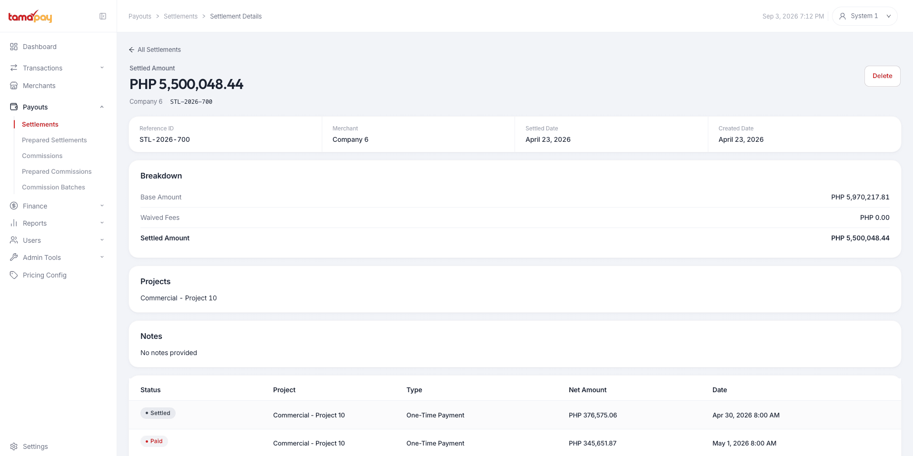
Task: Click the Net Amount column header
Action: pos(587,390)
